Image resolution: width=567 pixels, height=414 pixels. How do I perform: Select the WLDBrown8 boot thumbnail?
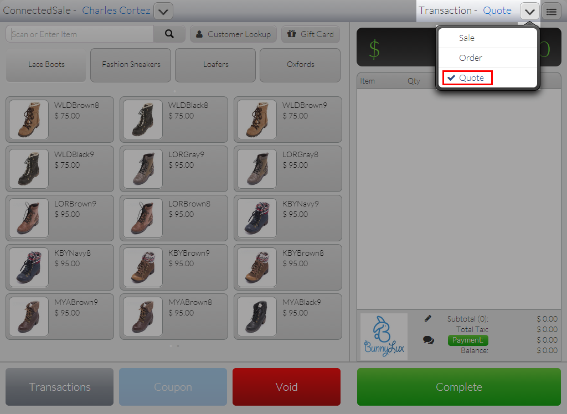29,120
